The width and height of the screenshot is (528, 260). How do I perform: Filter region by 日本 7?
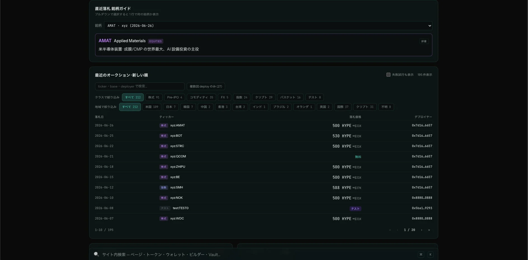coord(171,107)
